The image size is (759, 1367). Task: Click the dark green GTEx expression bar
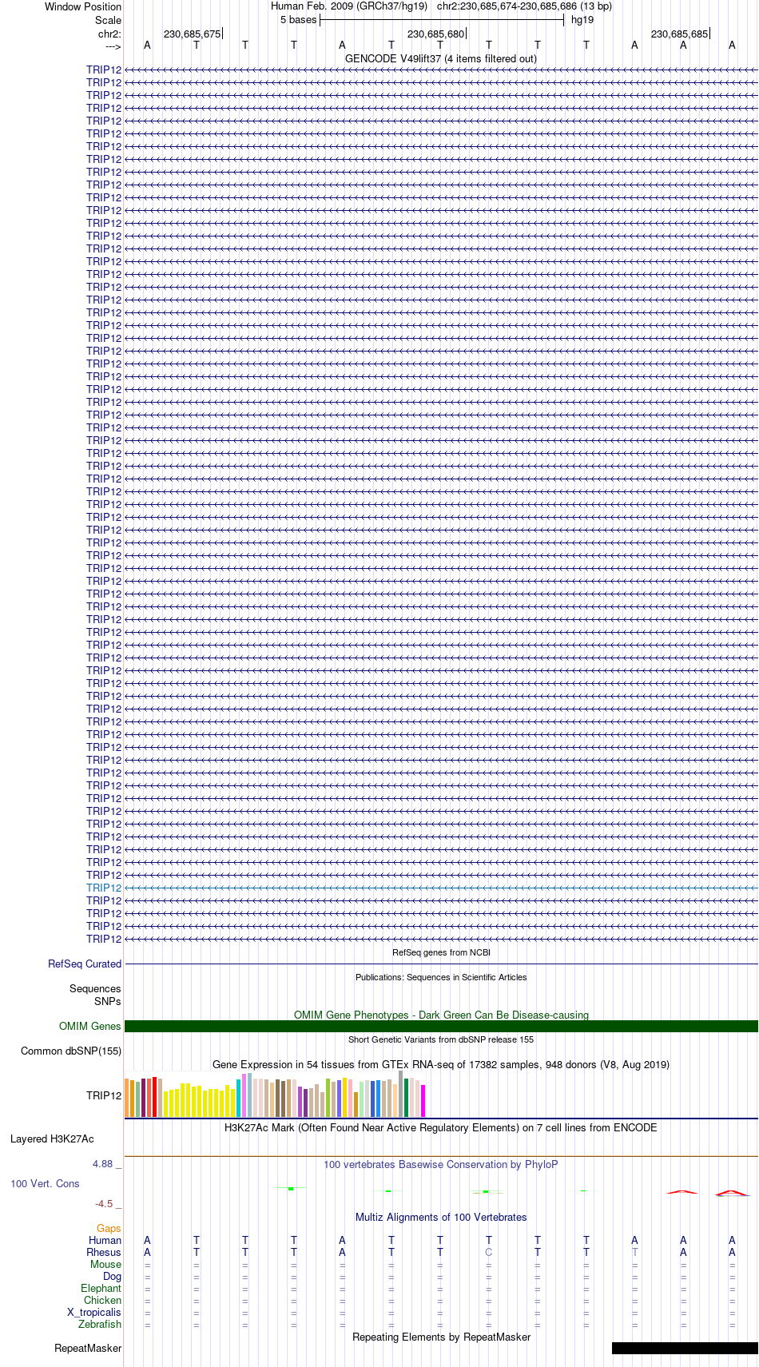point(407,1098)
